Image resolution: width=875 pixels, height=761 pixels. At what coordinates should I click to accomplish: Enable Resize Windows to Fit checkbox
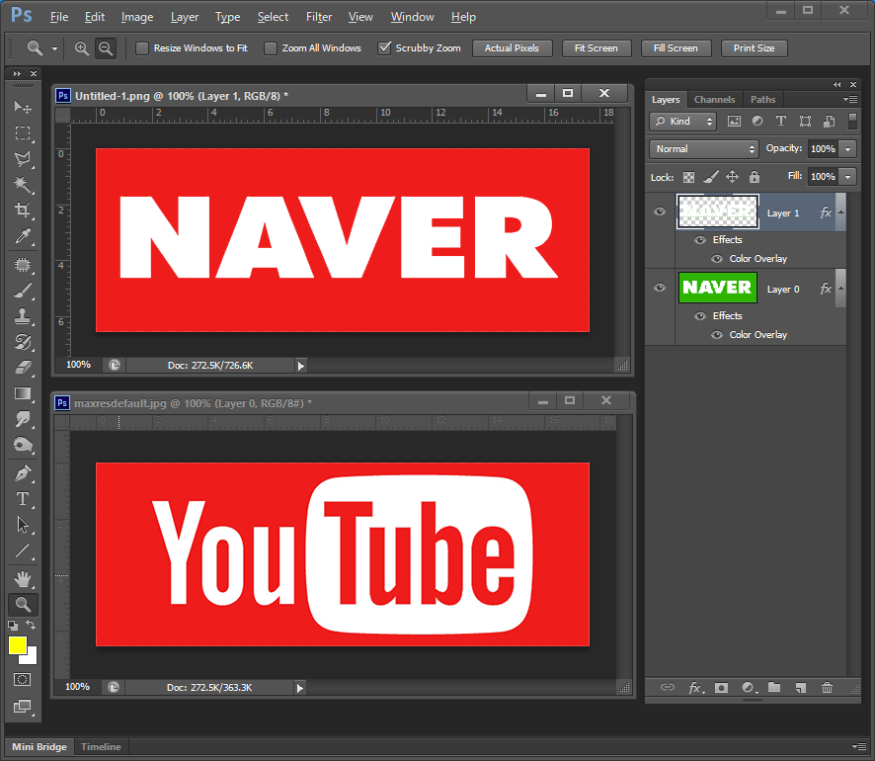pyautogui.click(x=142, y=48)
